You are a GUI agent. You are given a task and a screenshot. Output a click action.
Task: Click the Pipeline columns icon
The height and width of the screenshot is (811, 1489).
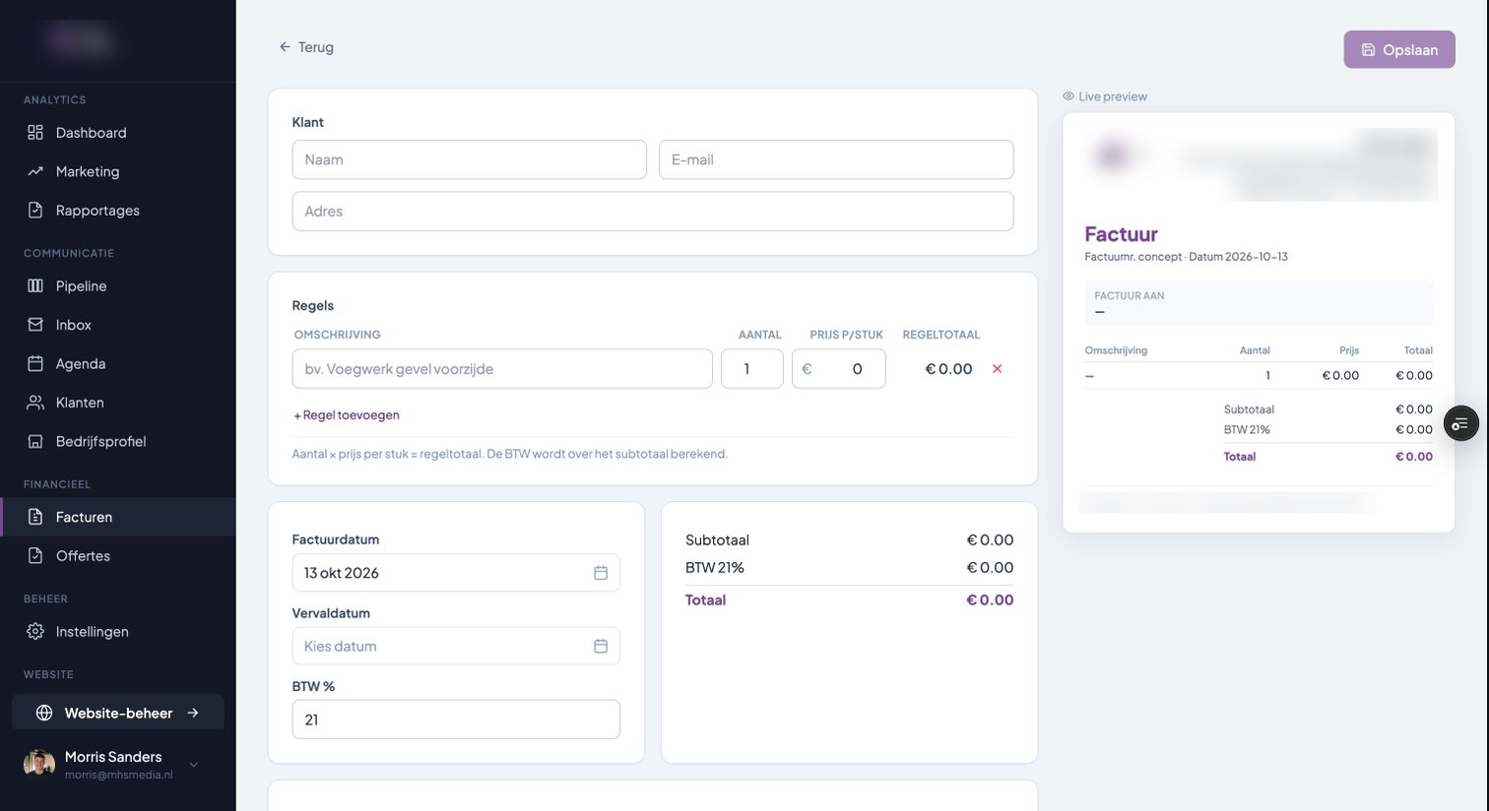(x=35, y=286)
